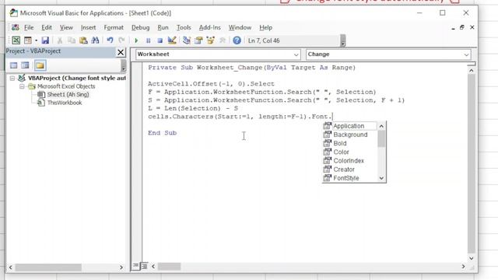Click code window horizontal scroll right arrow

[463, 266]
